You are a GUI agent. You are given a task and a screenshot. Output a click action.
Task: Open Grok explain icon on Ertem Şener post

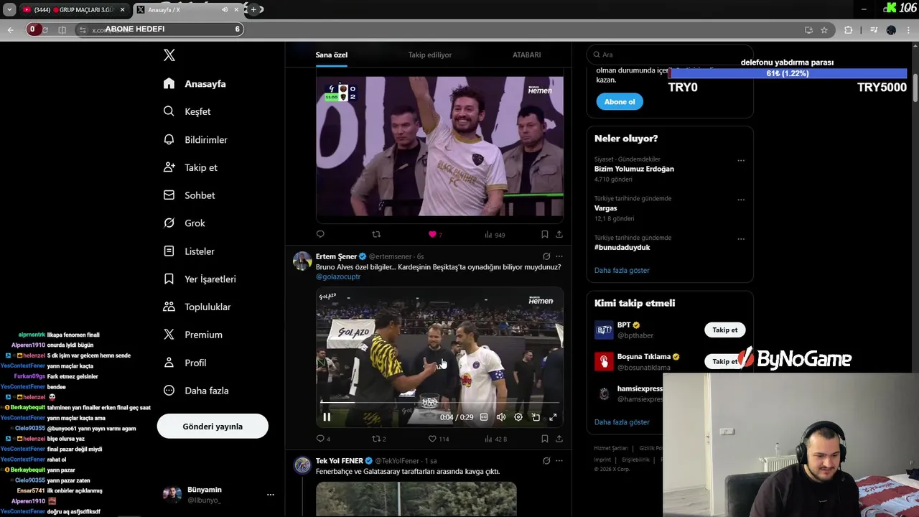click(546, 256)
